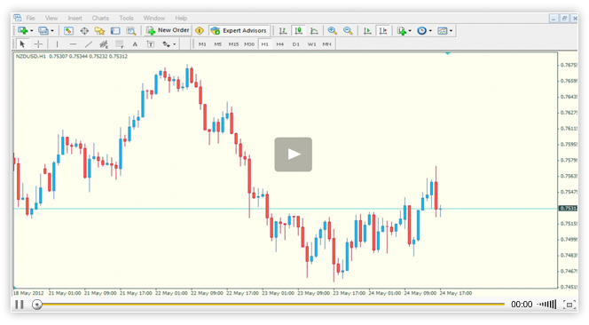Toggle the Auto Scroll chart icon
The width and height of the screenshot is (589, 325).
click(x=367, y=30)
